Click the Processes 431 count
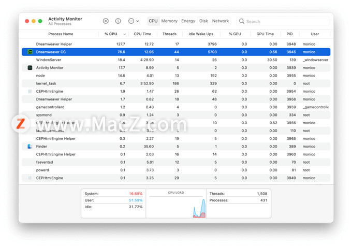 [x=264, y=200]
